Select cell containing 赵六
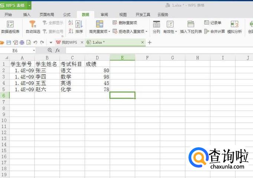Viewport: 253px width, 178px height. click(47, 89)
